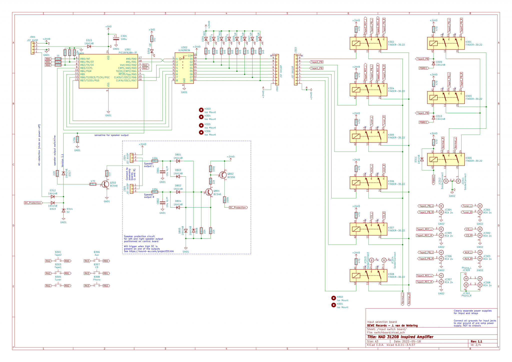Click connector J303 JST XH10P symbol
Image resolution: width=512 pixels, height=362 pixels.
point(296,70)
